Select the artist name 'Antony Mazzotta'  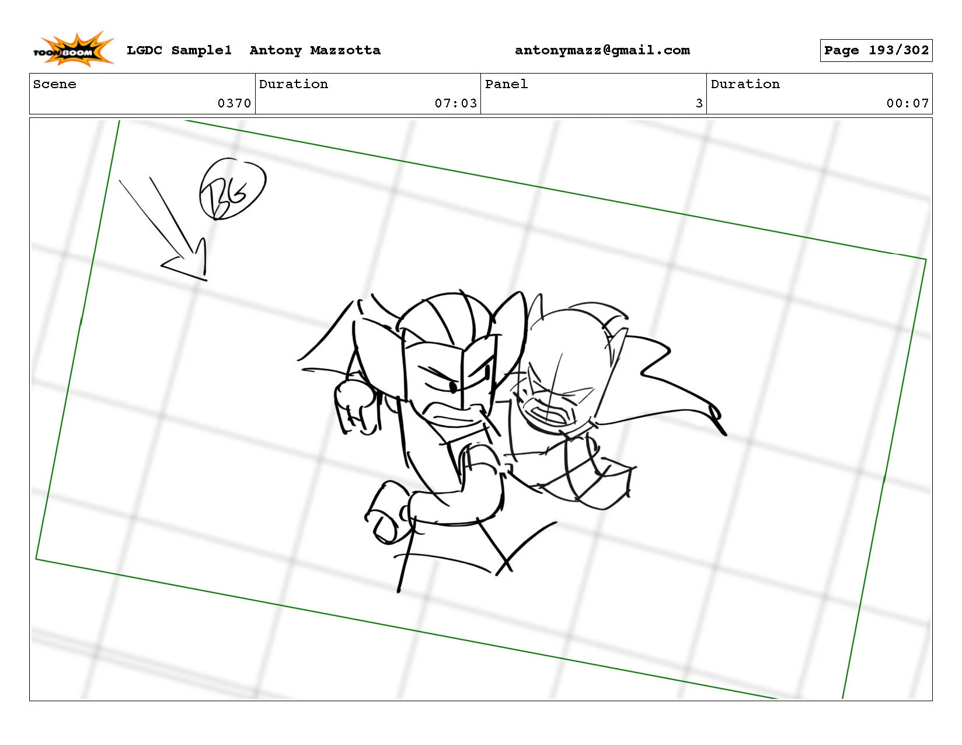pos(315,50)
